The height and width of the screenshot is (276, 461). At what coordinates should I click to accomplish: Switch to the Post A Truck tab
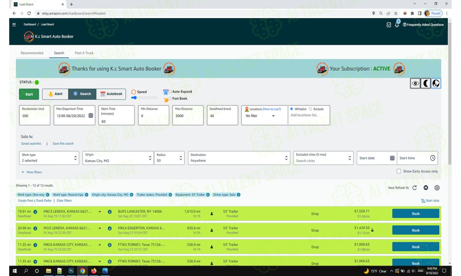[x=84, y=53]
